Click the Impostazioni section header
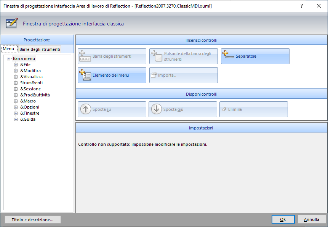 click(201, 128)
